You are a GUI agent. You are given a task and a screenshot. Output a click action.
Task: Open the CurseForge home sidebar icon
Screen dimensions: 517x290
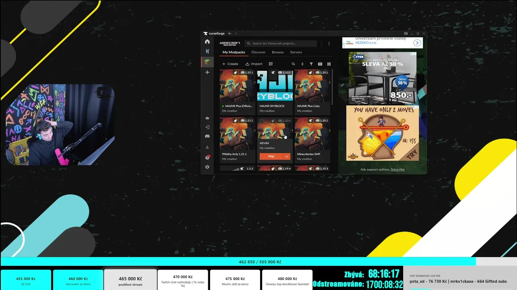tap(207, 41)
